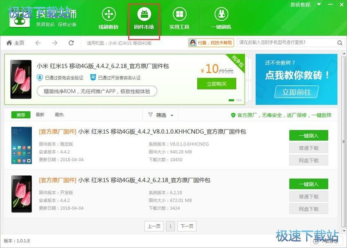The image size is (347, 248).
Task: Refresh the firmware page
Action: (71, 43)
